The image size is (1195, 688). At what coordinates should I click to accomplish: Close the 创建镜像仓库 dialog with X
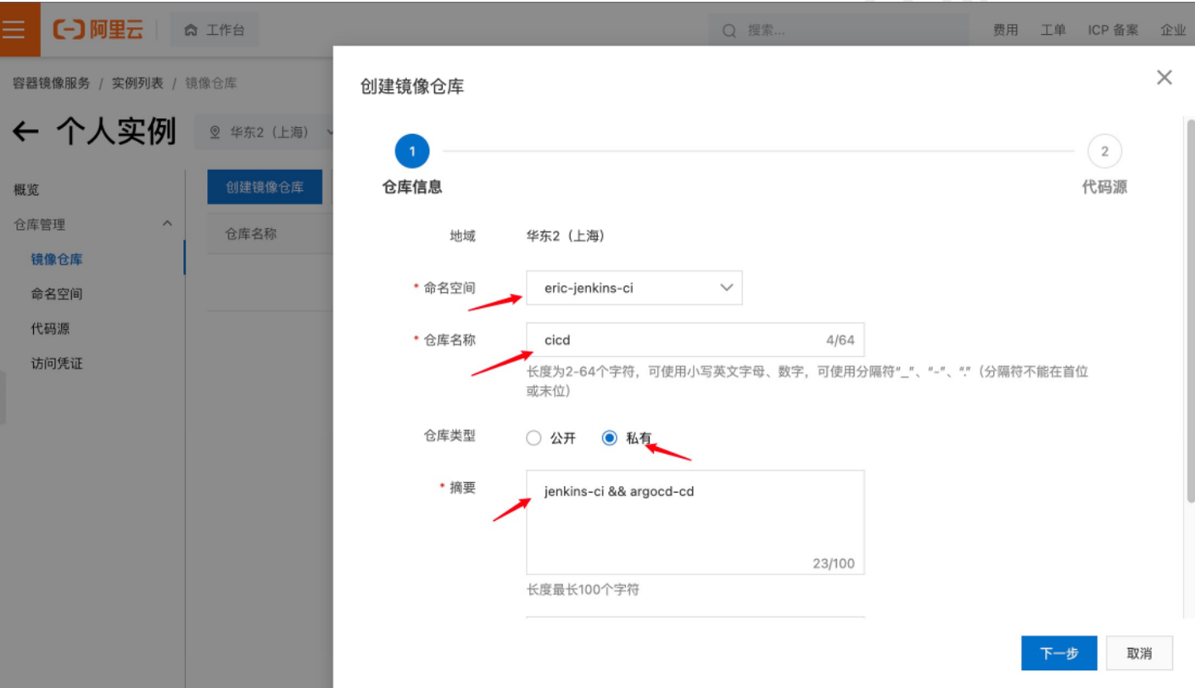pyautogui.click(x=1164, y=78)
